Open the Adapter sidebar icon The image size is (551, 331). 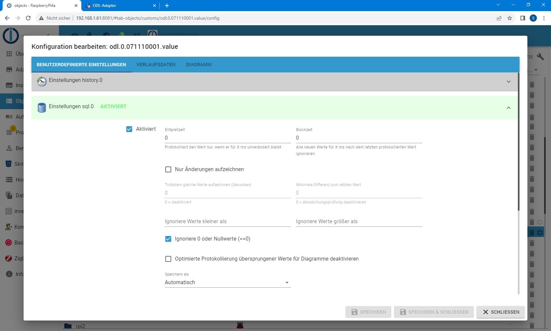pos(9,69)
